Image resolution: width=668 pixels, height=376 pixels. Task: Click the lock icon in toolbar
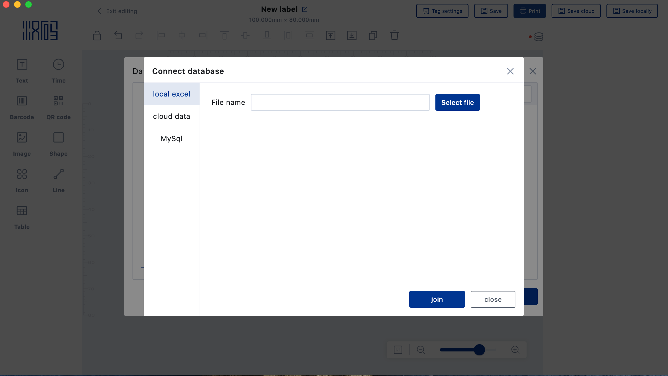point(97,35)
